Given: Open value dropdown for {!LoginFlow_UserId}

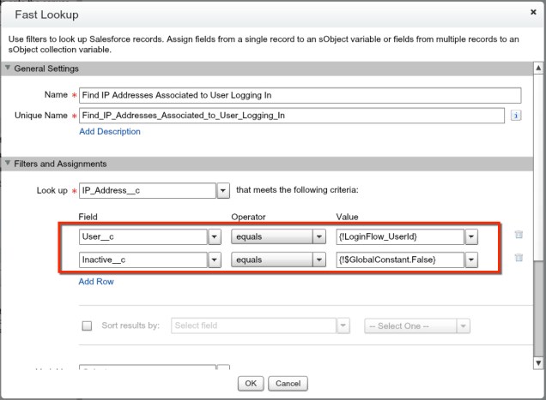Looking at the screenshot, I should (x=471, y=236).
